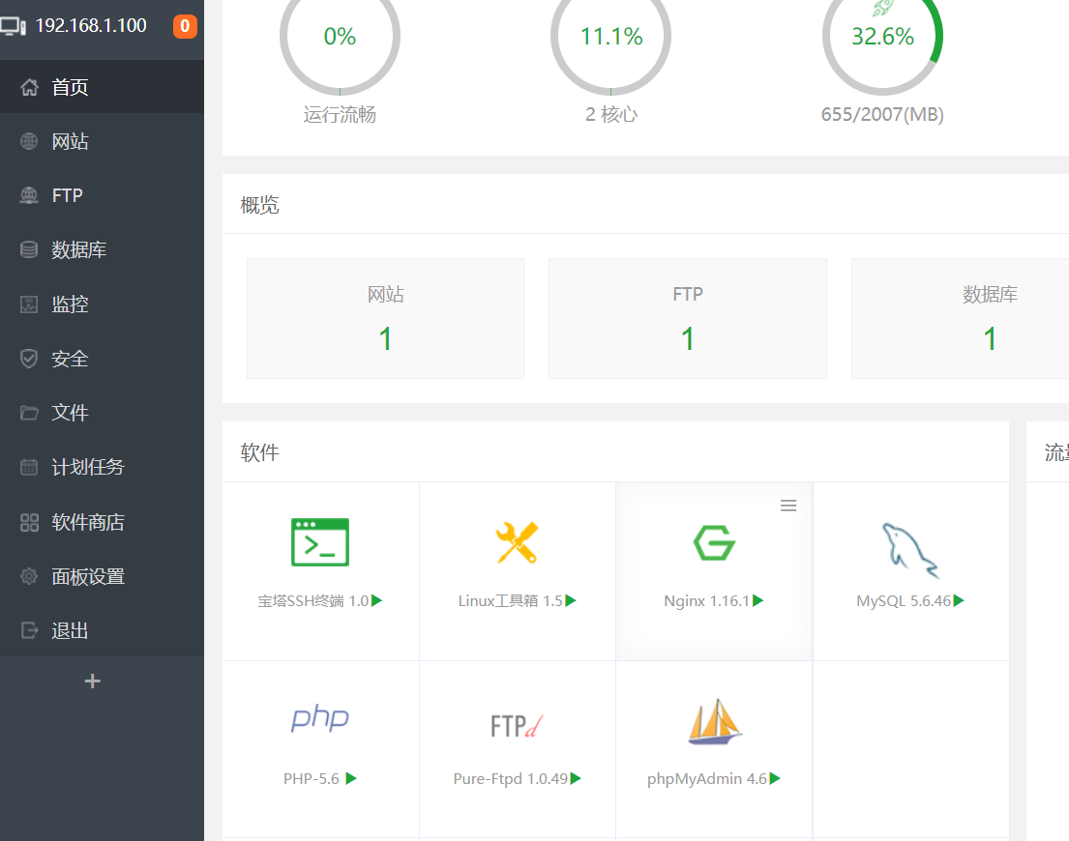Open the 监控 monitoring page
This screenshot has width=1069, height=841.
tap(102, 304)
